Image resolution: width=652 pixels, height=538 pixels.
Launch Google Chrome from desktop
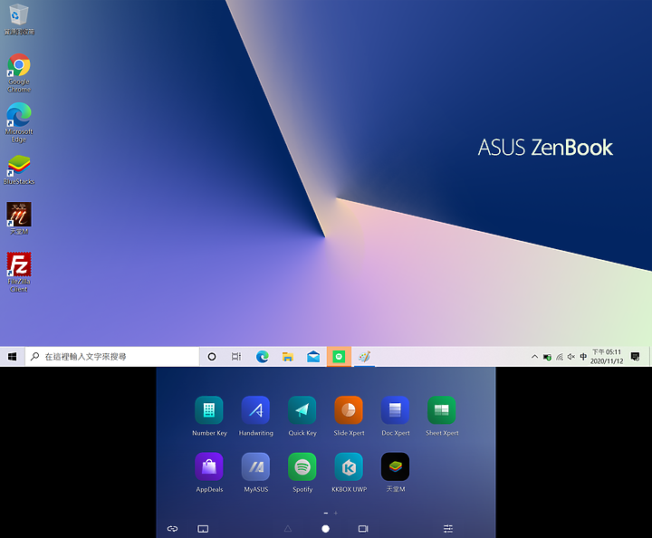point(19,72)
